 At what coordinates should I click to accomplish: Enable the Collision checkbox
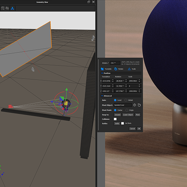(x=115, y=119)
